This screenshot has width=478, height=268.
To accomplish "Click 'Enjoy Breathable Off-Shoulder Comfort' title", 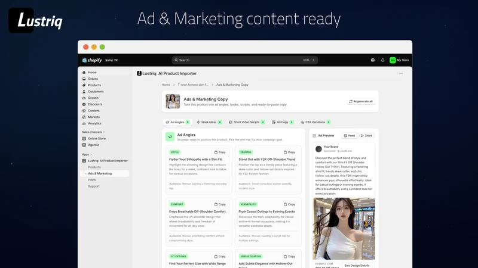I will pos(197,211).
